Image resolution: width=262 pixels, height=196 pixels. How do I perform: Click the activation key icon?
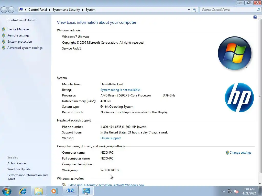(x=64, y=185)
